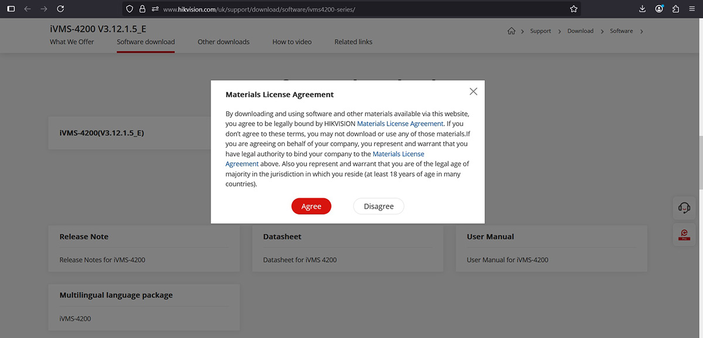Viewport: 703px width, 338px height.
Task: Click the home icon in breadcrumb
Action: [511, 31]
